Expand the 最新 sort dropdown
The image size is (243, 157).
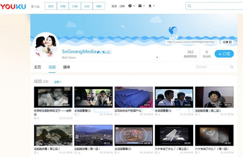tap(58, 82)
